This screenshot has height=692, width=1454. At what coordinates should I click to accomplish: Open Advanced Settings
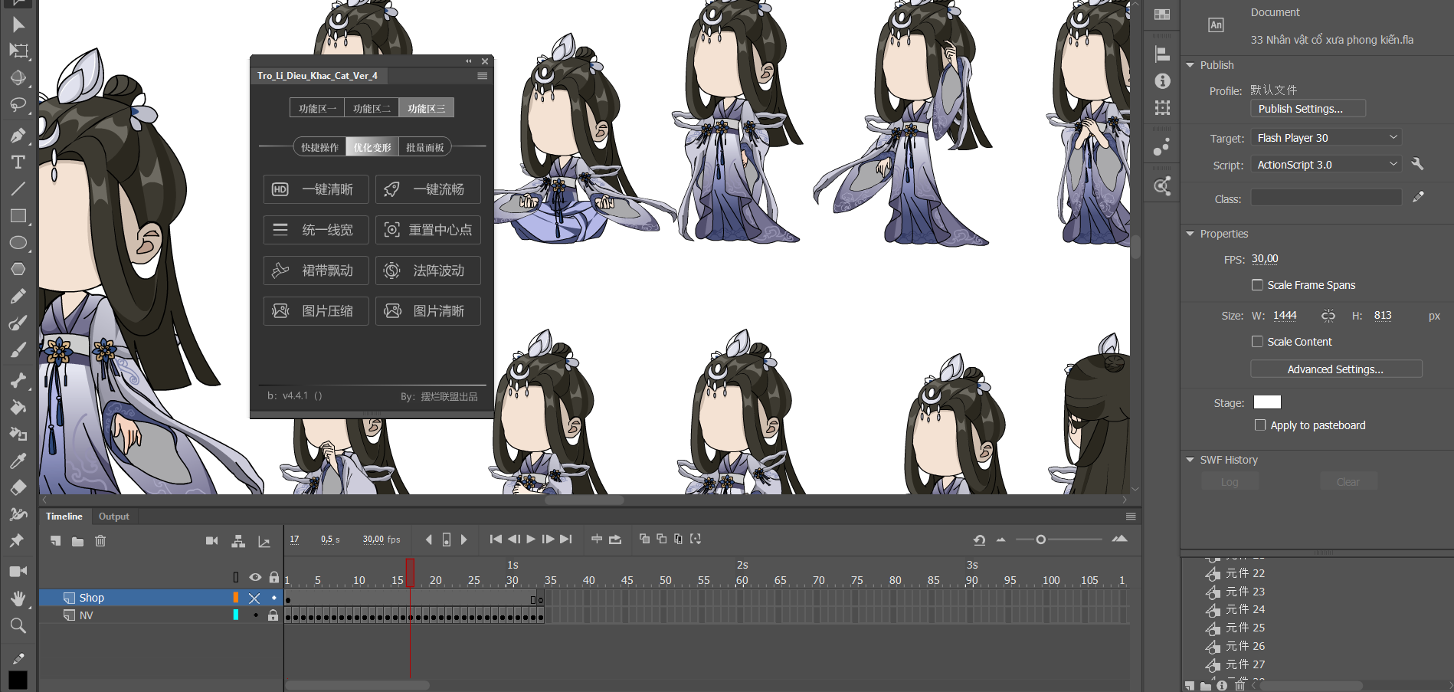pyautogui.click(x=1335, y=369)
